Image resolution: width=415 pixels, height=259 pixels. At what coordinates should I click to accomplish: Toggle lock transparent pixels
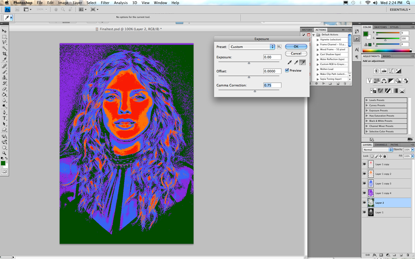tap(372, 156)
